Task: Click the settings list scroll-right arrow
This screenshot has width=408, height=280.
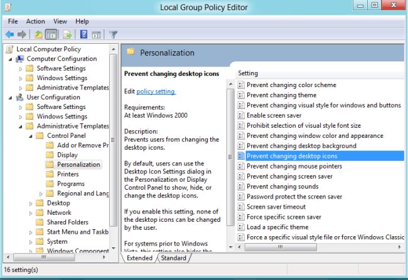Action: [x=399, y=247]
